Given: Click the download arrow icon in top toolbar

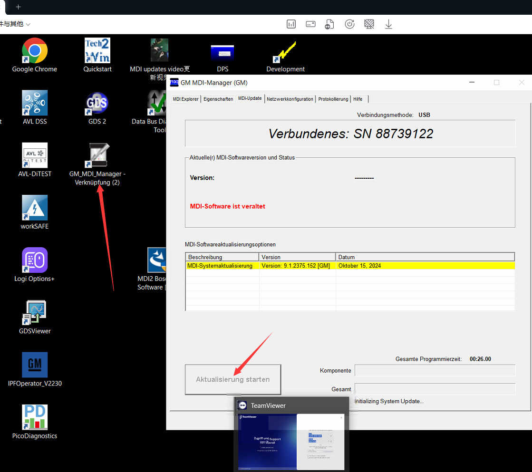Looking at the screenshot, I should point(388,24).
